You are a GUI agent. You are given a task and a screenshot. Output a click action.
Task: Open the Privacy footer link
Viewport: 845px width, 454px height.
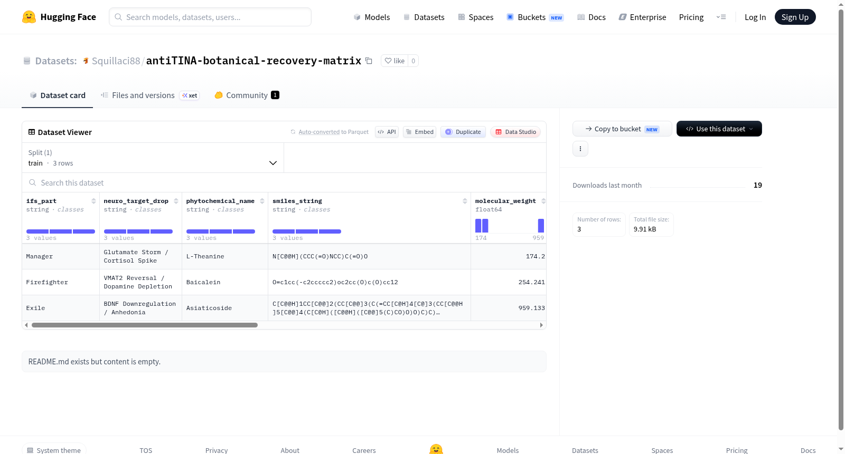(x=217, y=450)
